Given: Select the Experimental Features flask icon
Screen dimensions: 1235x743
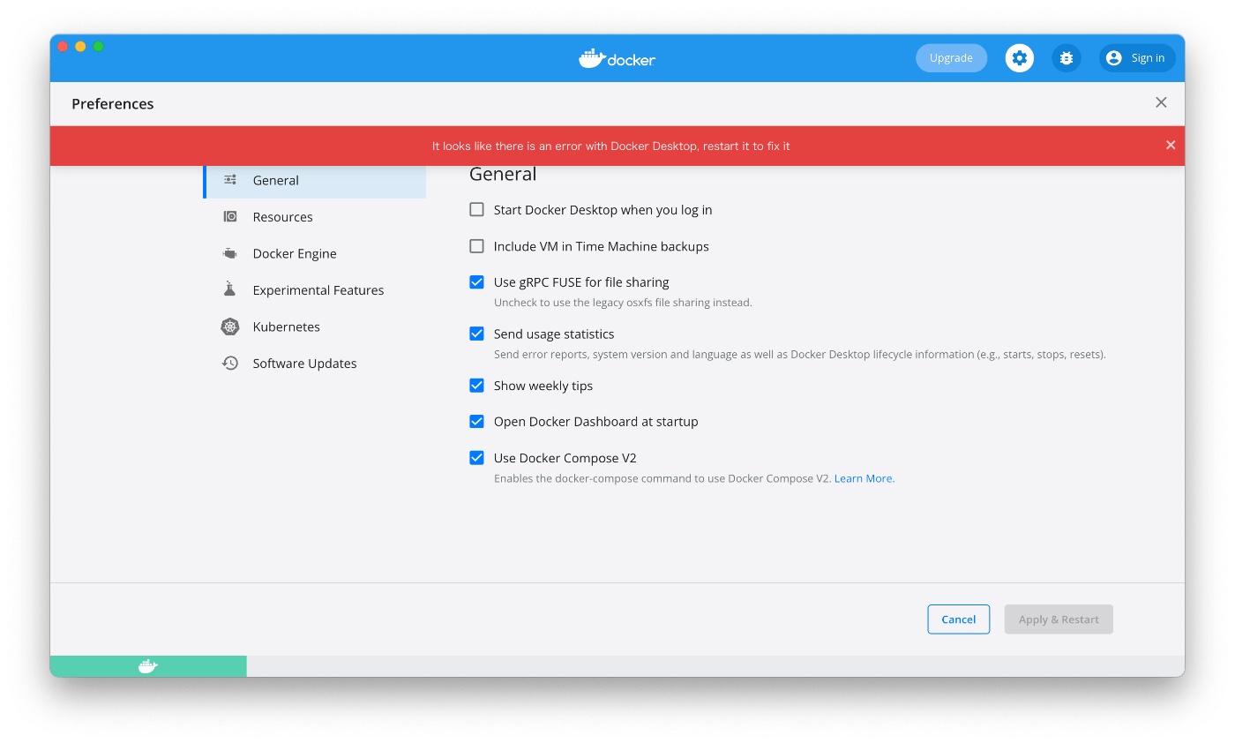Looking at the screenshot, I should pos(229,289).
